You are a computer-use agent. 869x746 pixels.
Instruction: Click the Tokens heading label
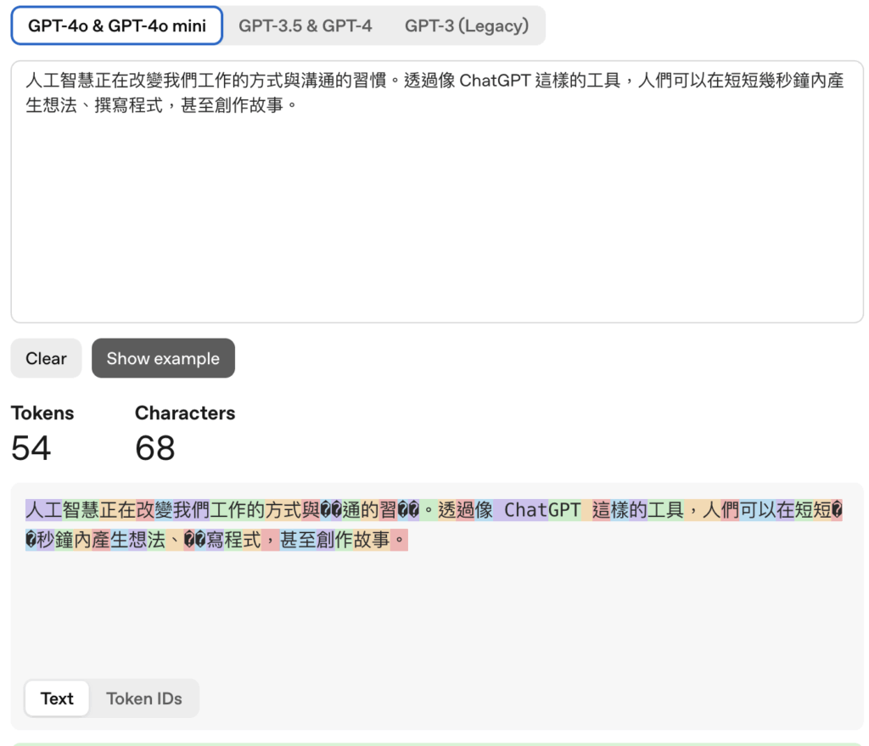(x=42, y=413)
